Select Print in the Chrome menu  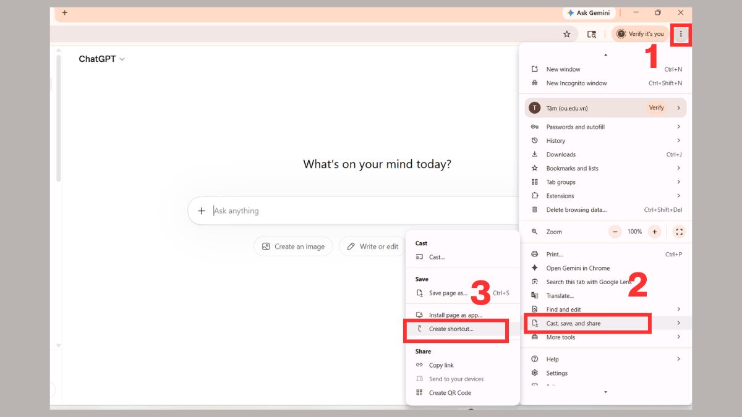click(x=605, y=254)
